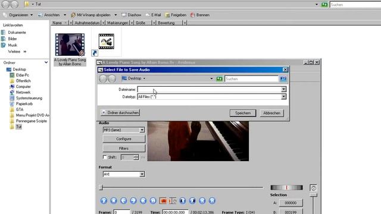Click the video position slider handle

pos(101,187)
